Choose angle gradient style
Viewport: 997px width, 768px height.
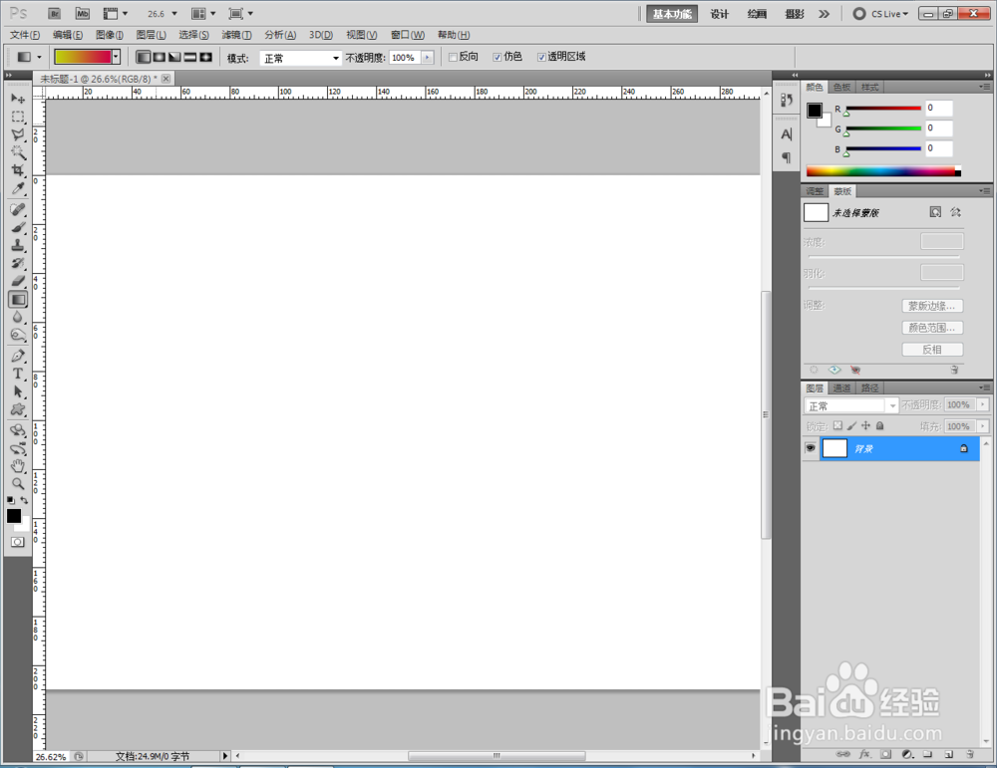174,57
